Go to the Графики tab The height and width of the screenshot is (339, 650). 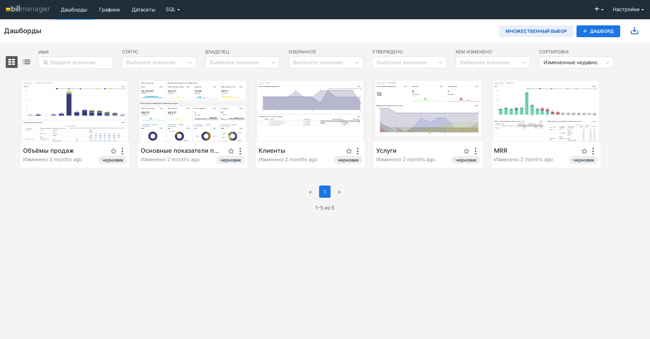(x=109, y=10)
